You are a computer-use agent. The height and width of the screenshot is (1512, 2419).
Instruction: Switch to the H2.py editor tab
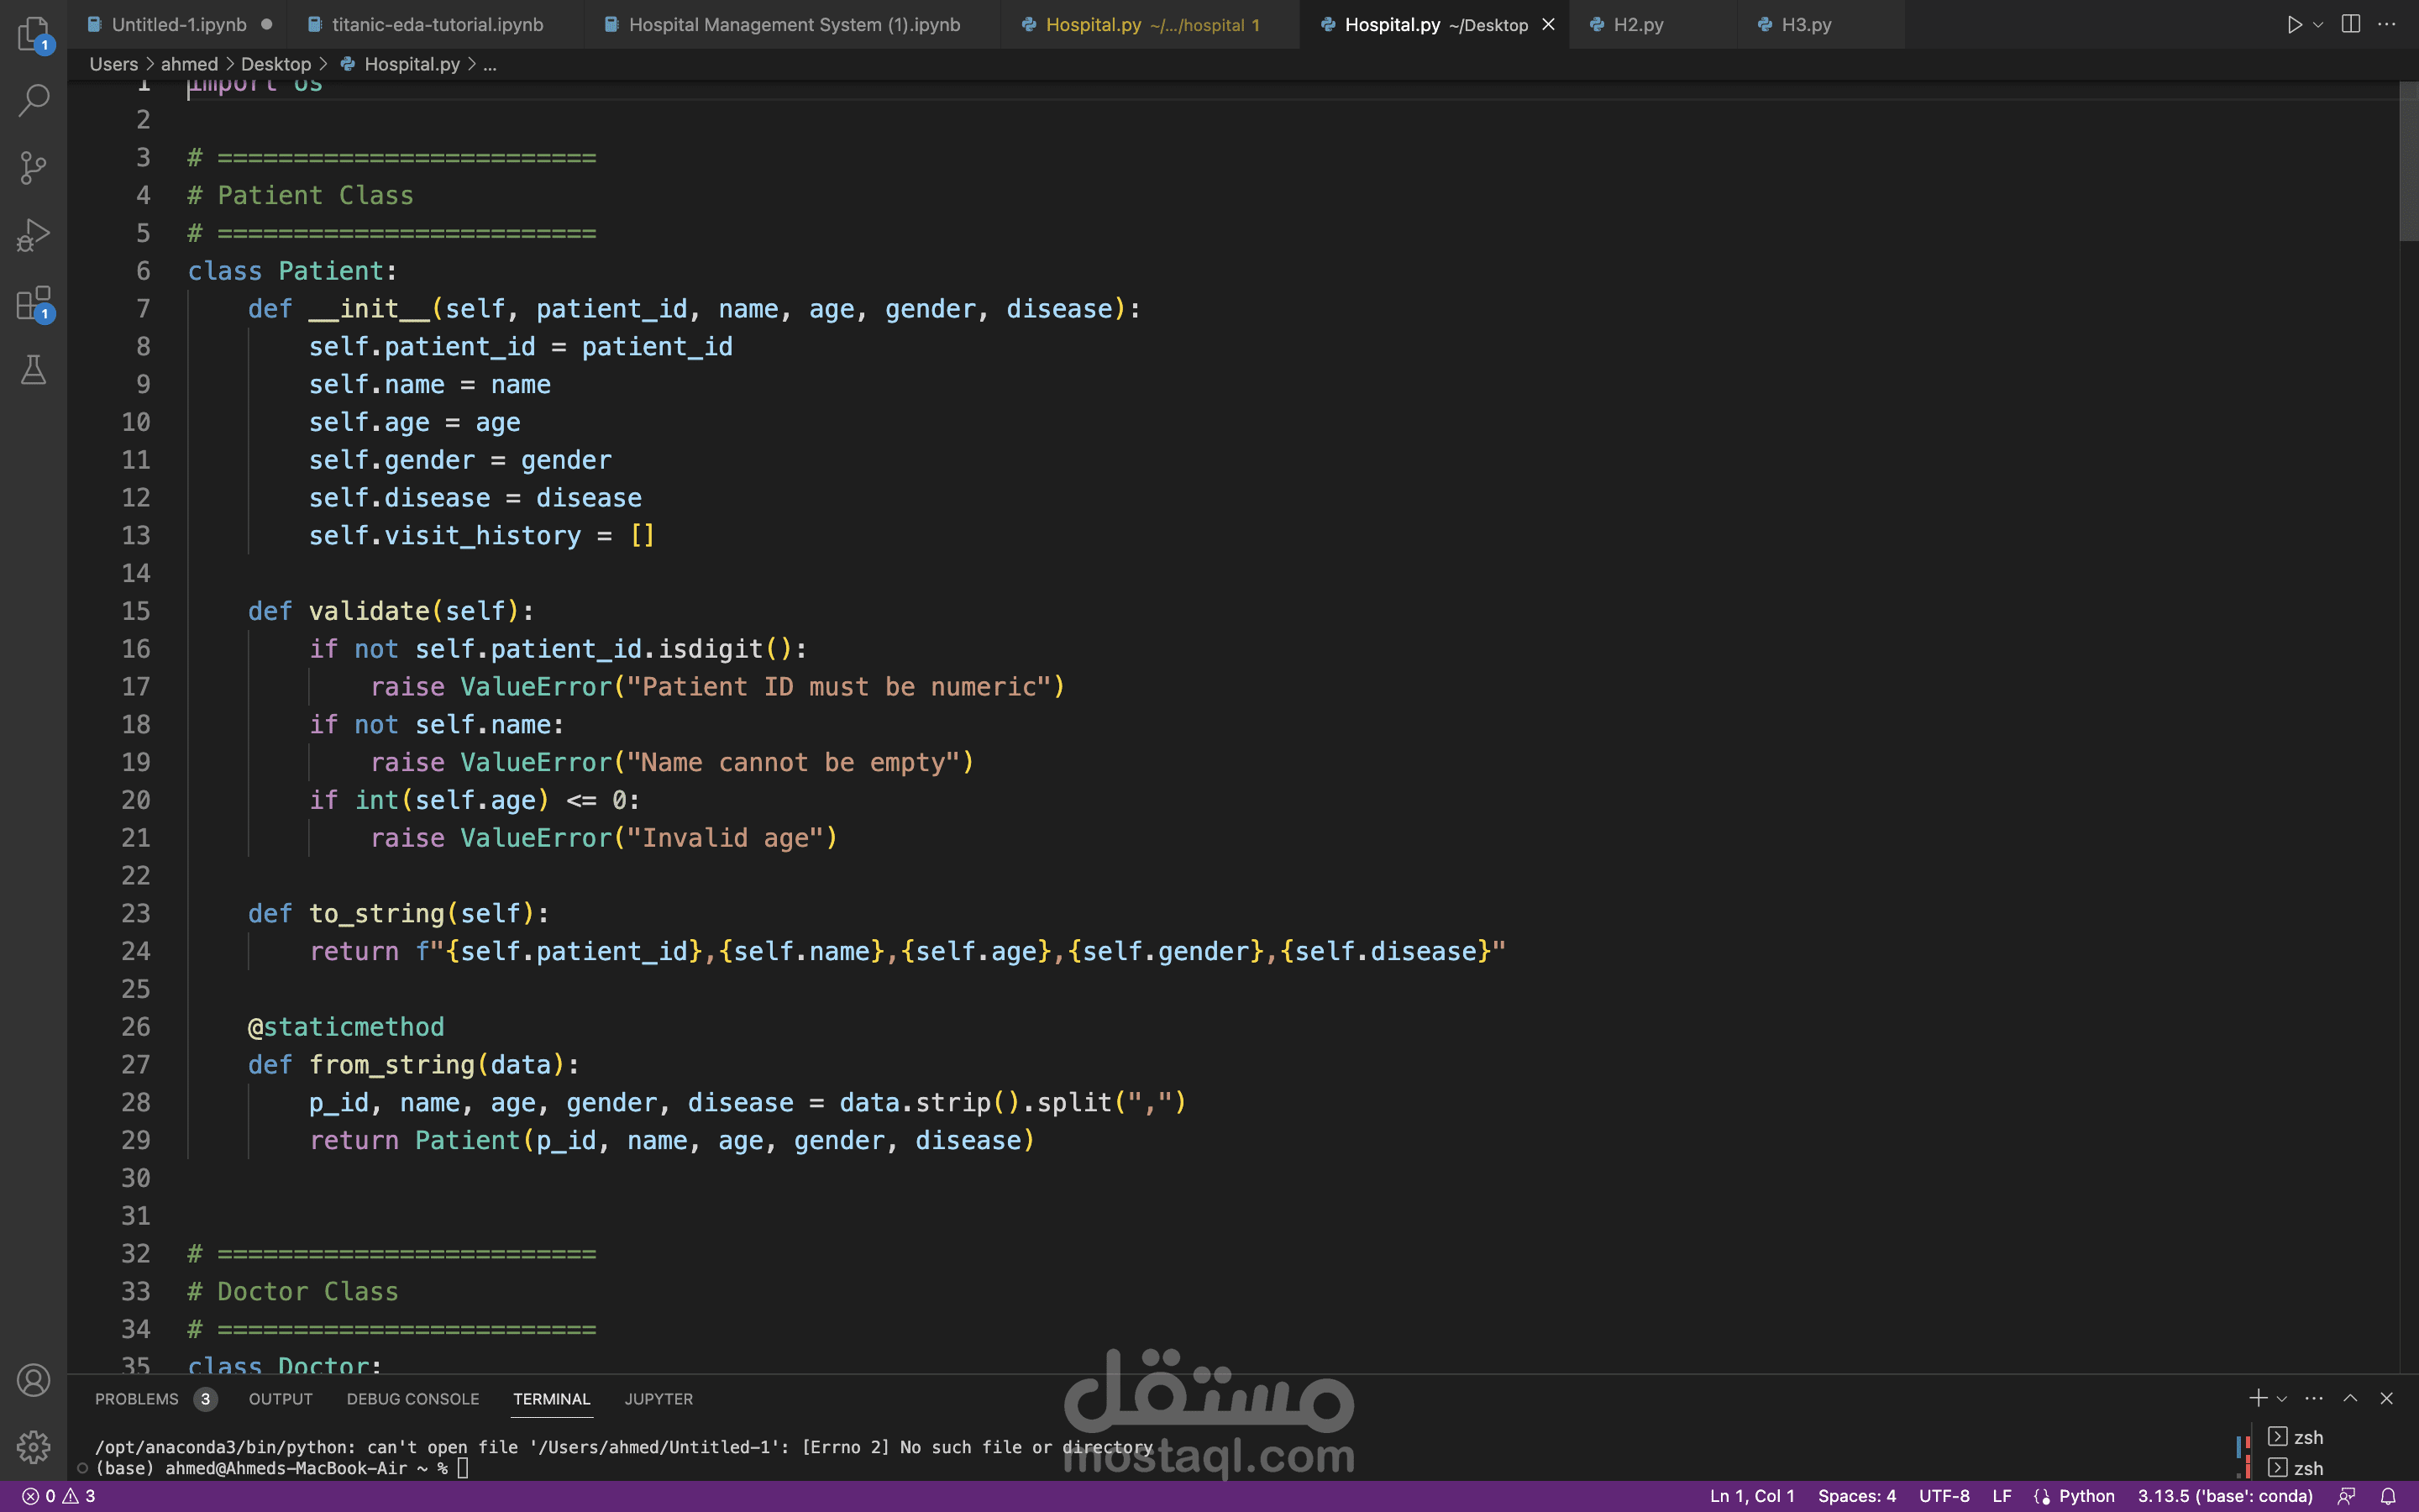1637,25
